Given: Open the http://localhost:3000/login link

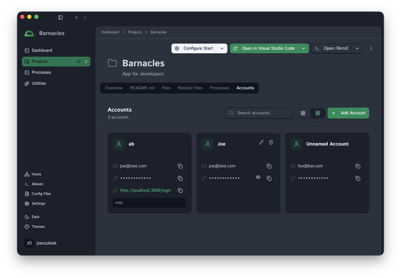Looking at the screenshot, I should 145,190.
